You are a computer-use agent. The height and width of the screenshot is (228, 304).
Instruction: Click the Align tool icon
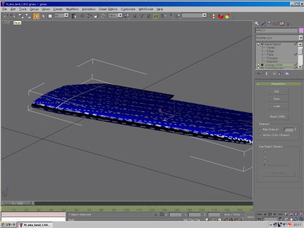(178, 16)
